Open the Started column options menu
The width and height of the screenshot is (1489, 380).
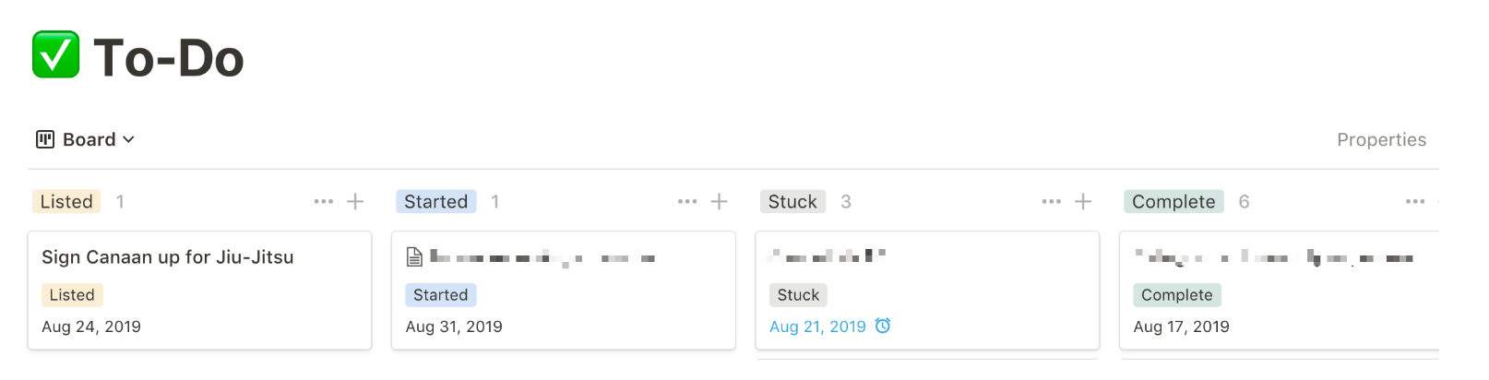pyautogui.click(x=687, y=201)
